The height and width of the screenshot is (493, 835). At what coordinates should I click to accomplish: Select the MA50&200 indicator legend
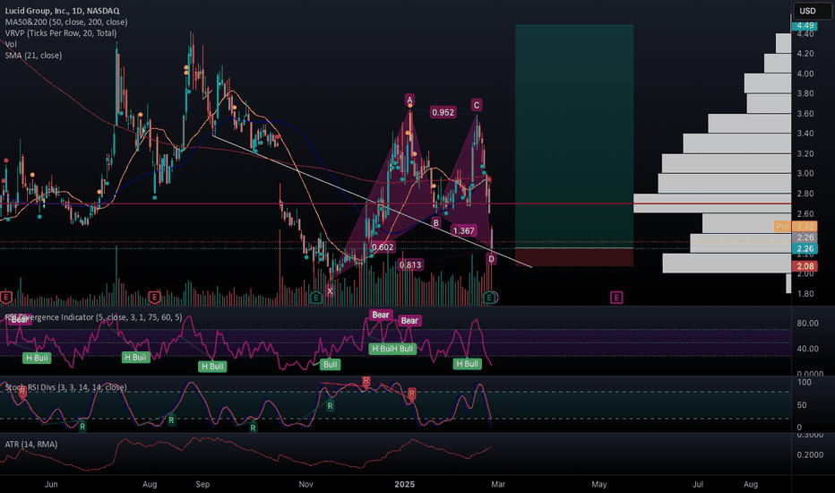(x=66, y=22)
